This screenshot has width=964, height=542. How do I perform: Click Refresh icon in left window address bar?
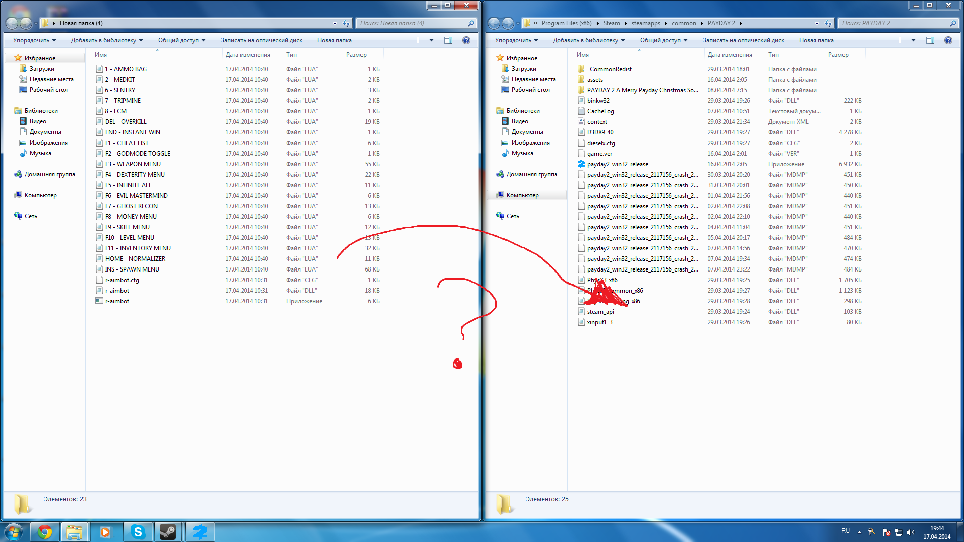[x=346, y=23]
